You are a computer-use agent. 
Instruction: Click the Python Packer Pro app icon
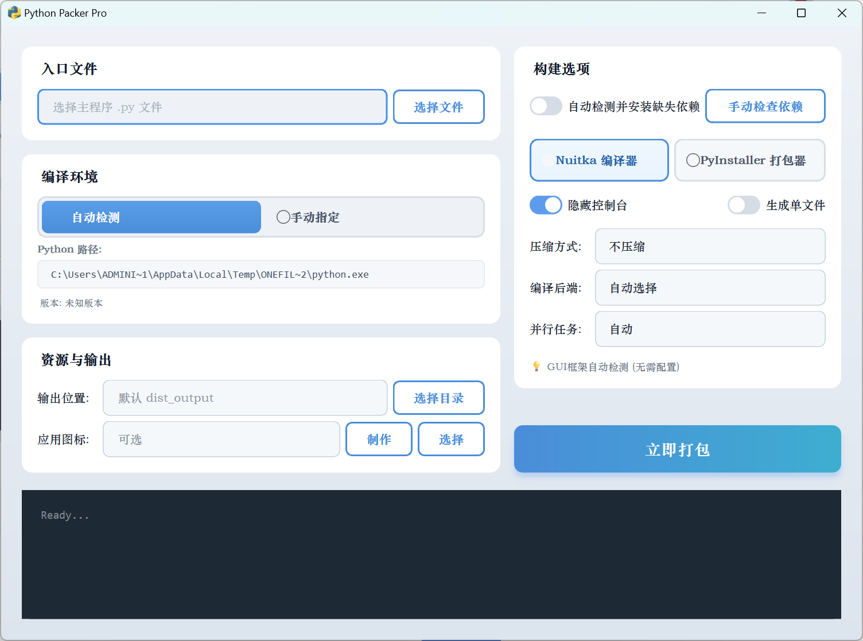tap(14, 13)
